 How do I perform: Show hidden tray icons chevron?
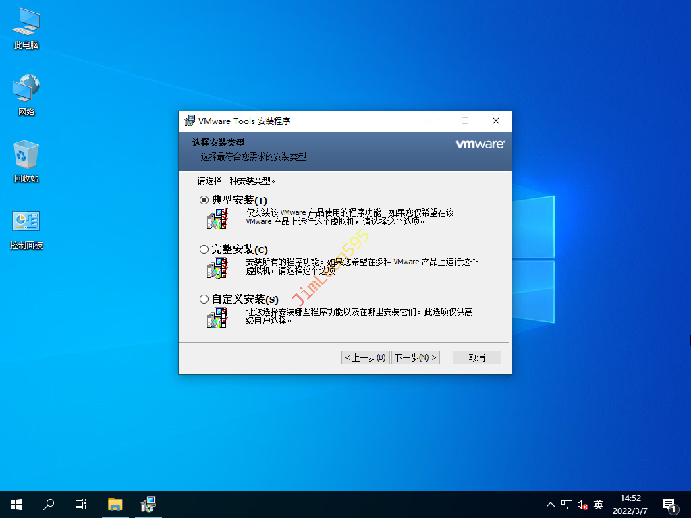pyautogui.click(x=551, y=505)
